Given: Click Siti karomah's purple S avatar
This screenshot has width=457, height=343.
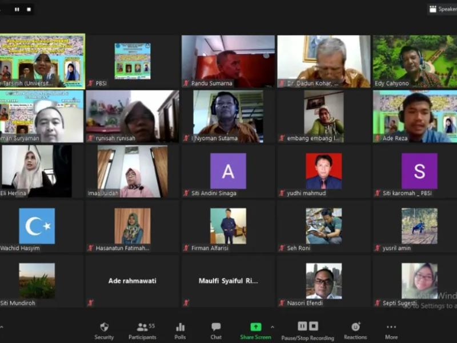Looking at the screenshot, I should tap(419, 171).
